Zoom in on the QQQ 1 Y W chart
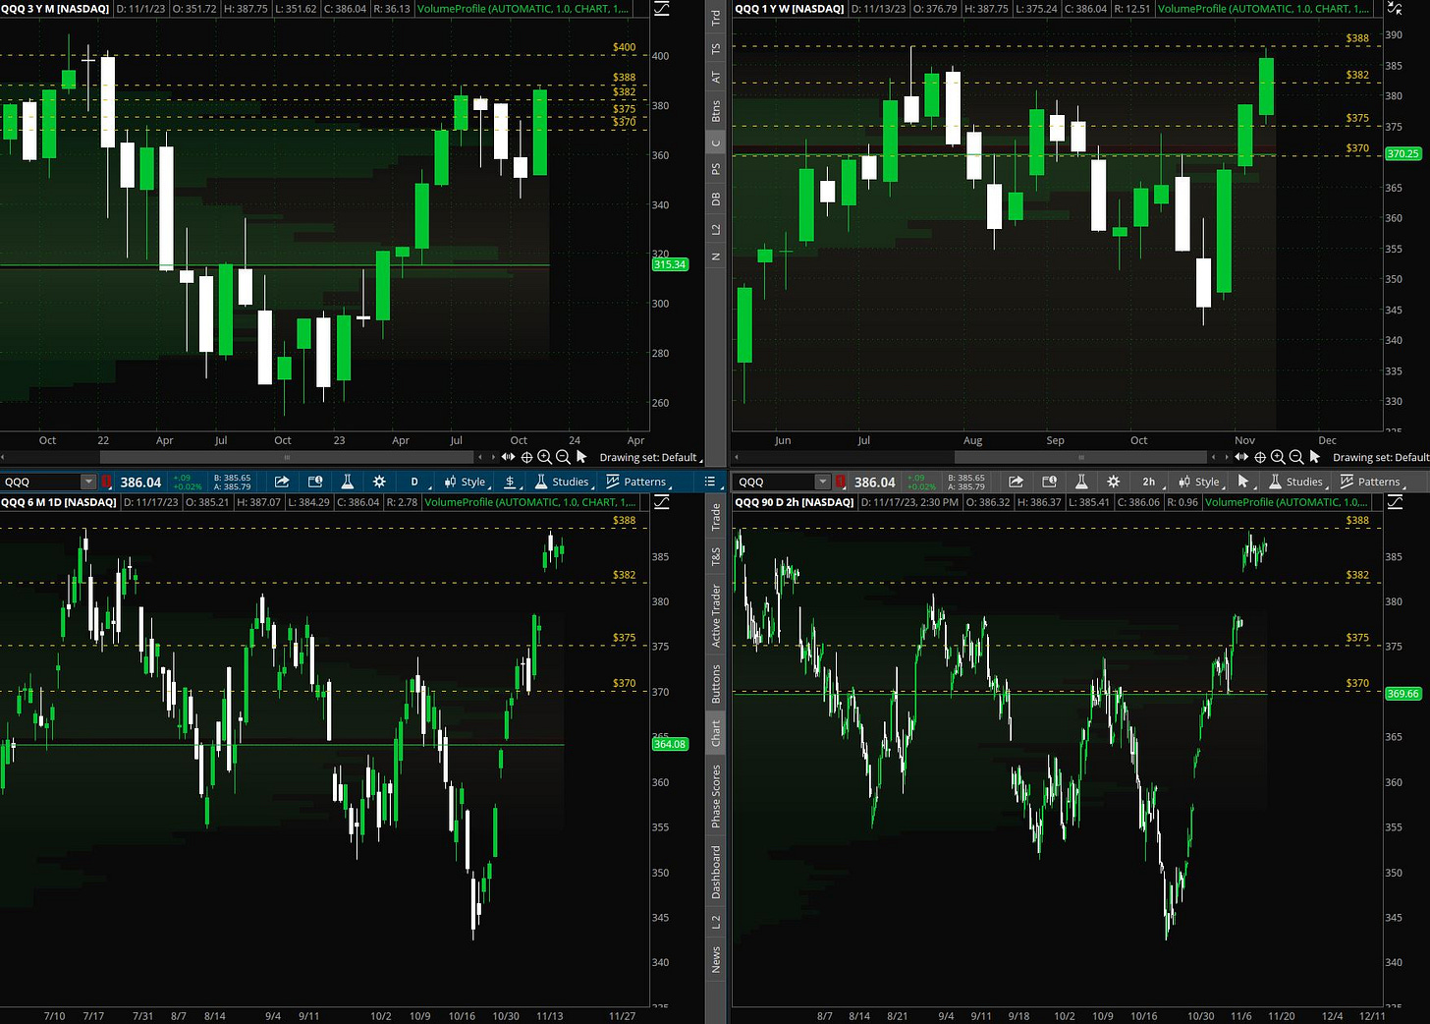The height and width of the screenshot is (1024, 1430). [1278, 457]
